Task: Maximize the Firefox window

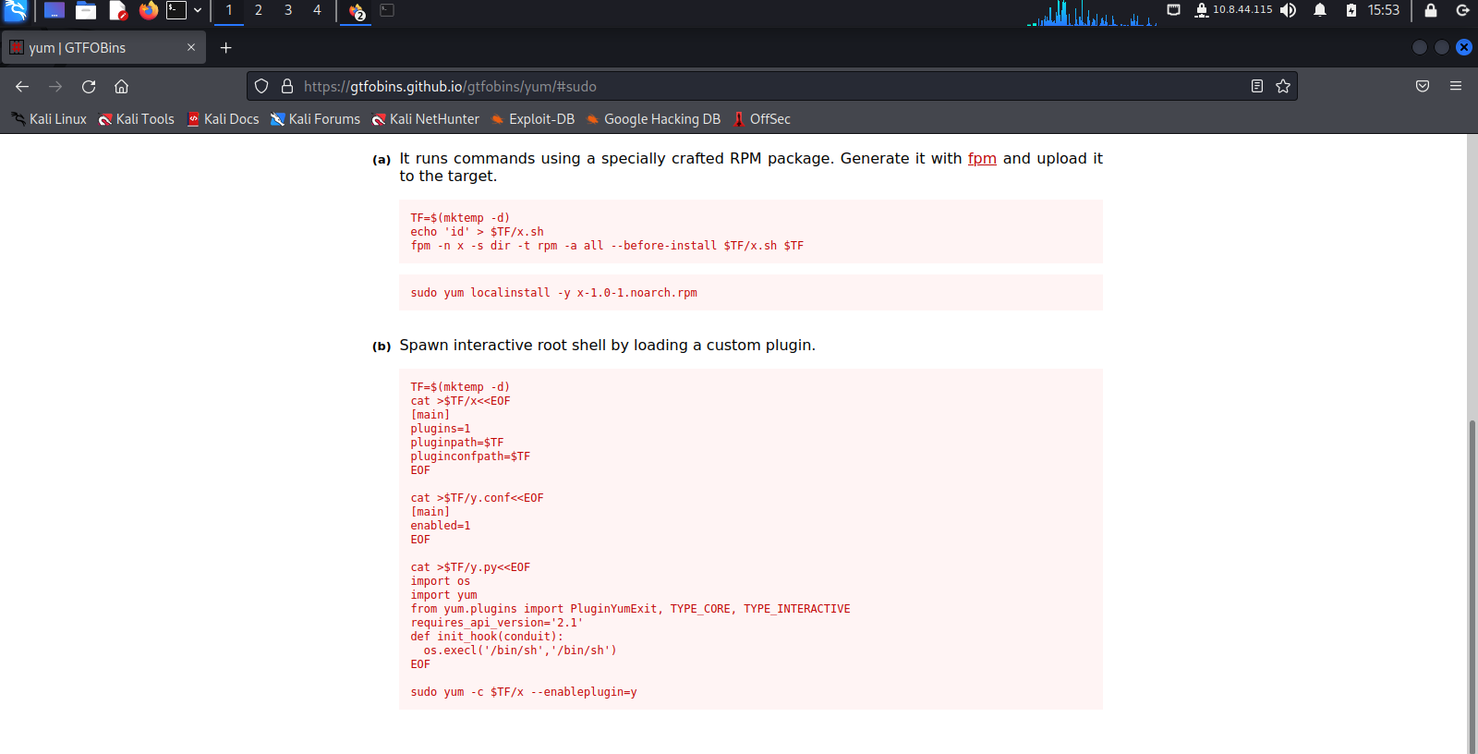Action: pos(1442,47)
